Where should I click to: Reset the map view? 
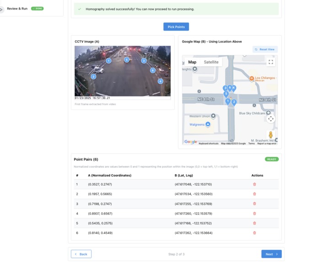(x=265, y=49)
